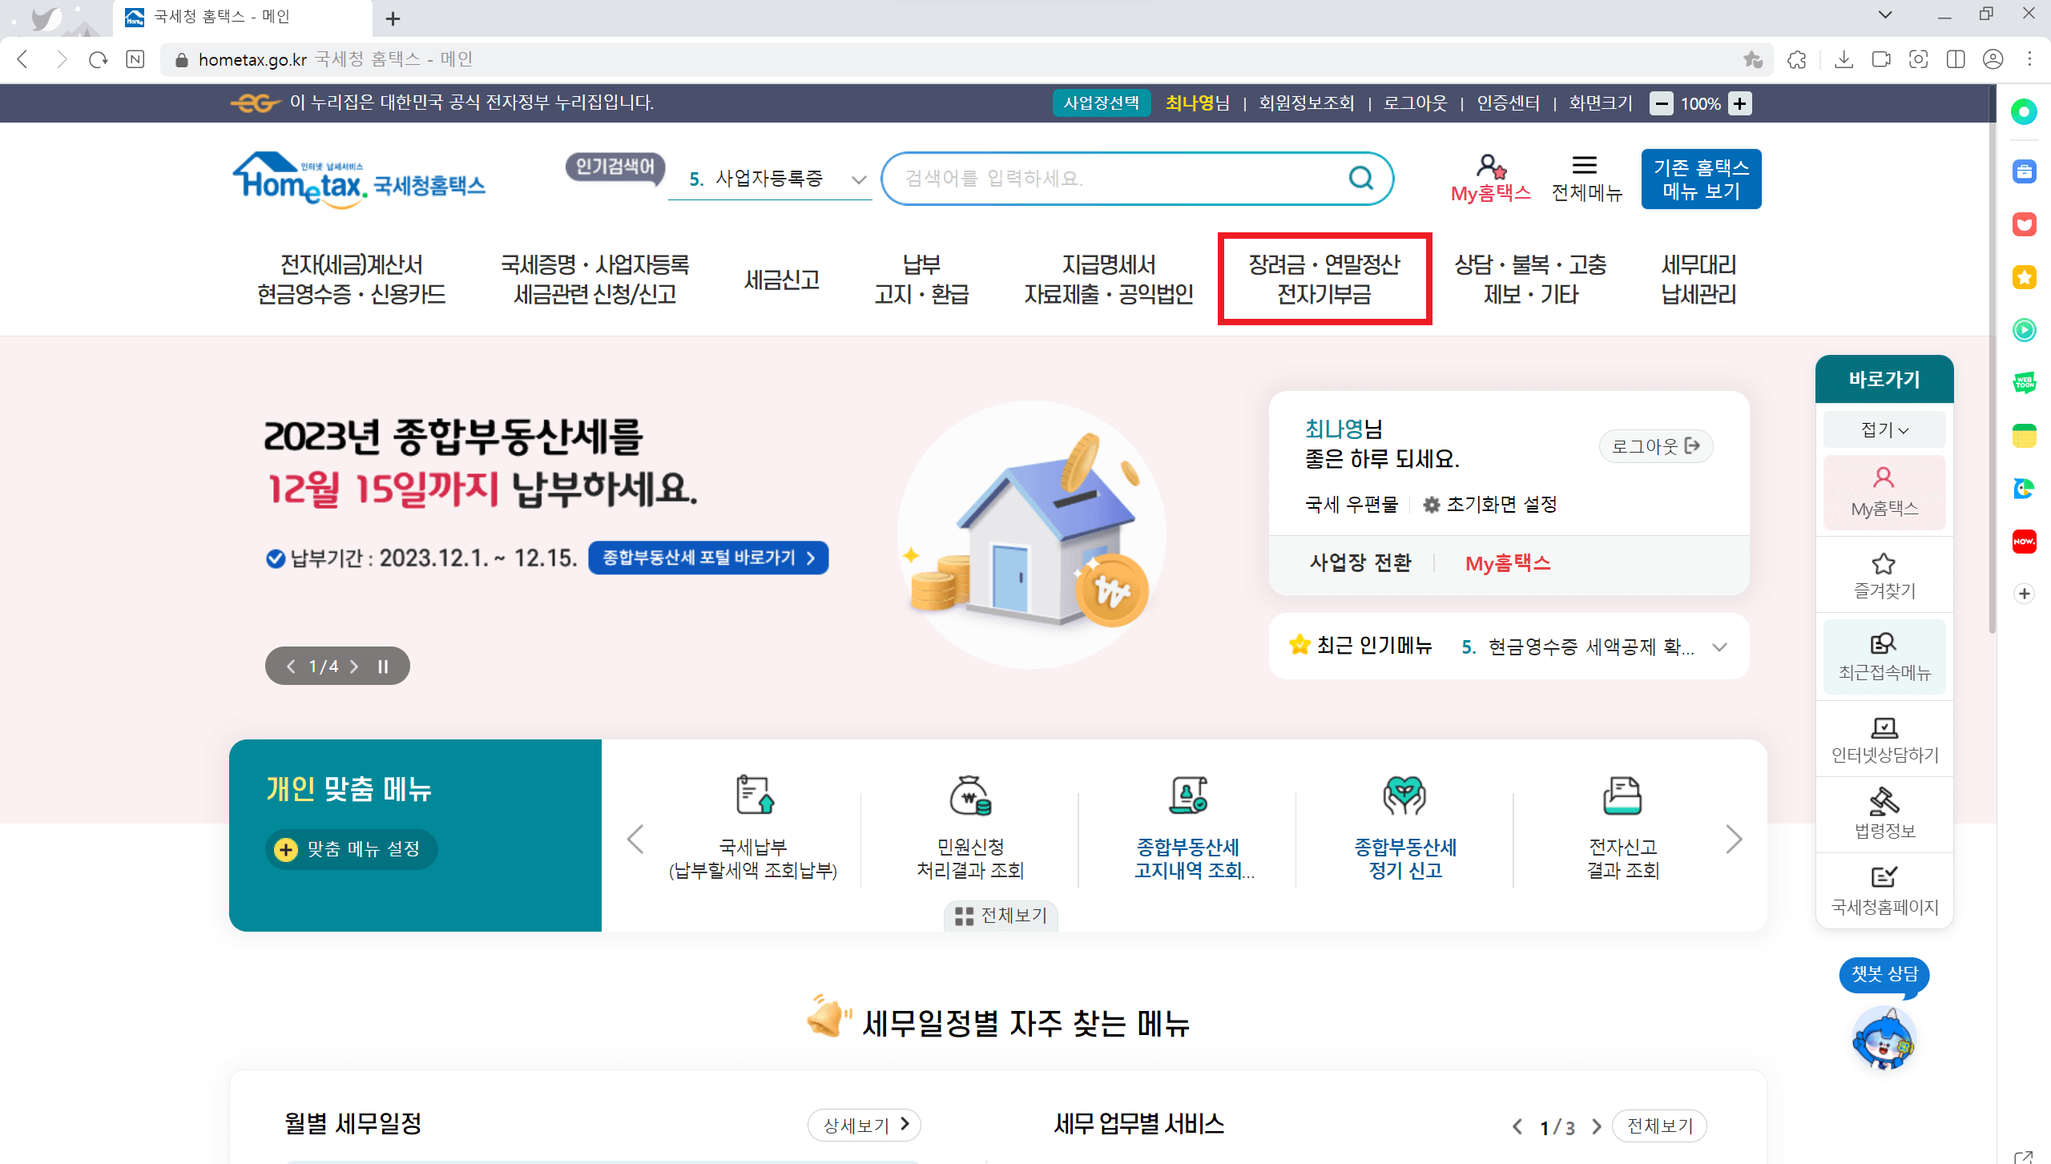Click the 인터넷상담하기 laptop icon

pyautogui.click(x=1884, y=727)
